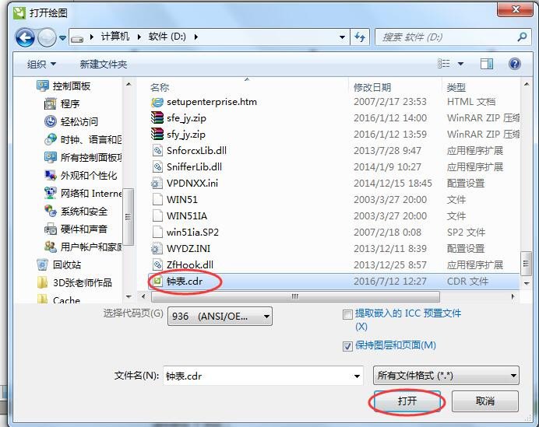
Task: Close the 打开绘图 dialog
Action: click(x=515, y=9)
